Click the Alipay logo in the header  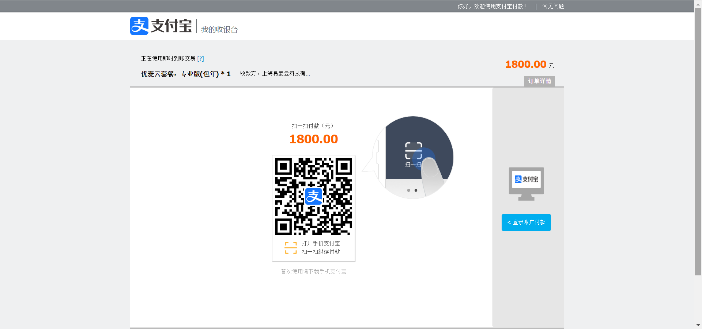click(161, 26)
